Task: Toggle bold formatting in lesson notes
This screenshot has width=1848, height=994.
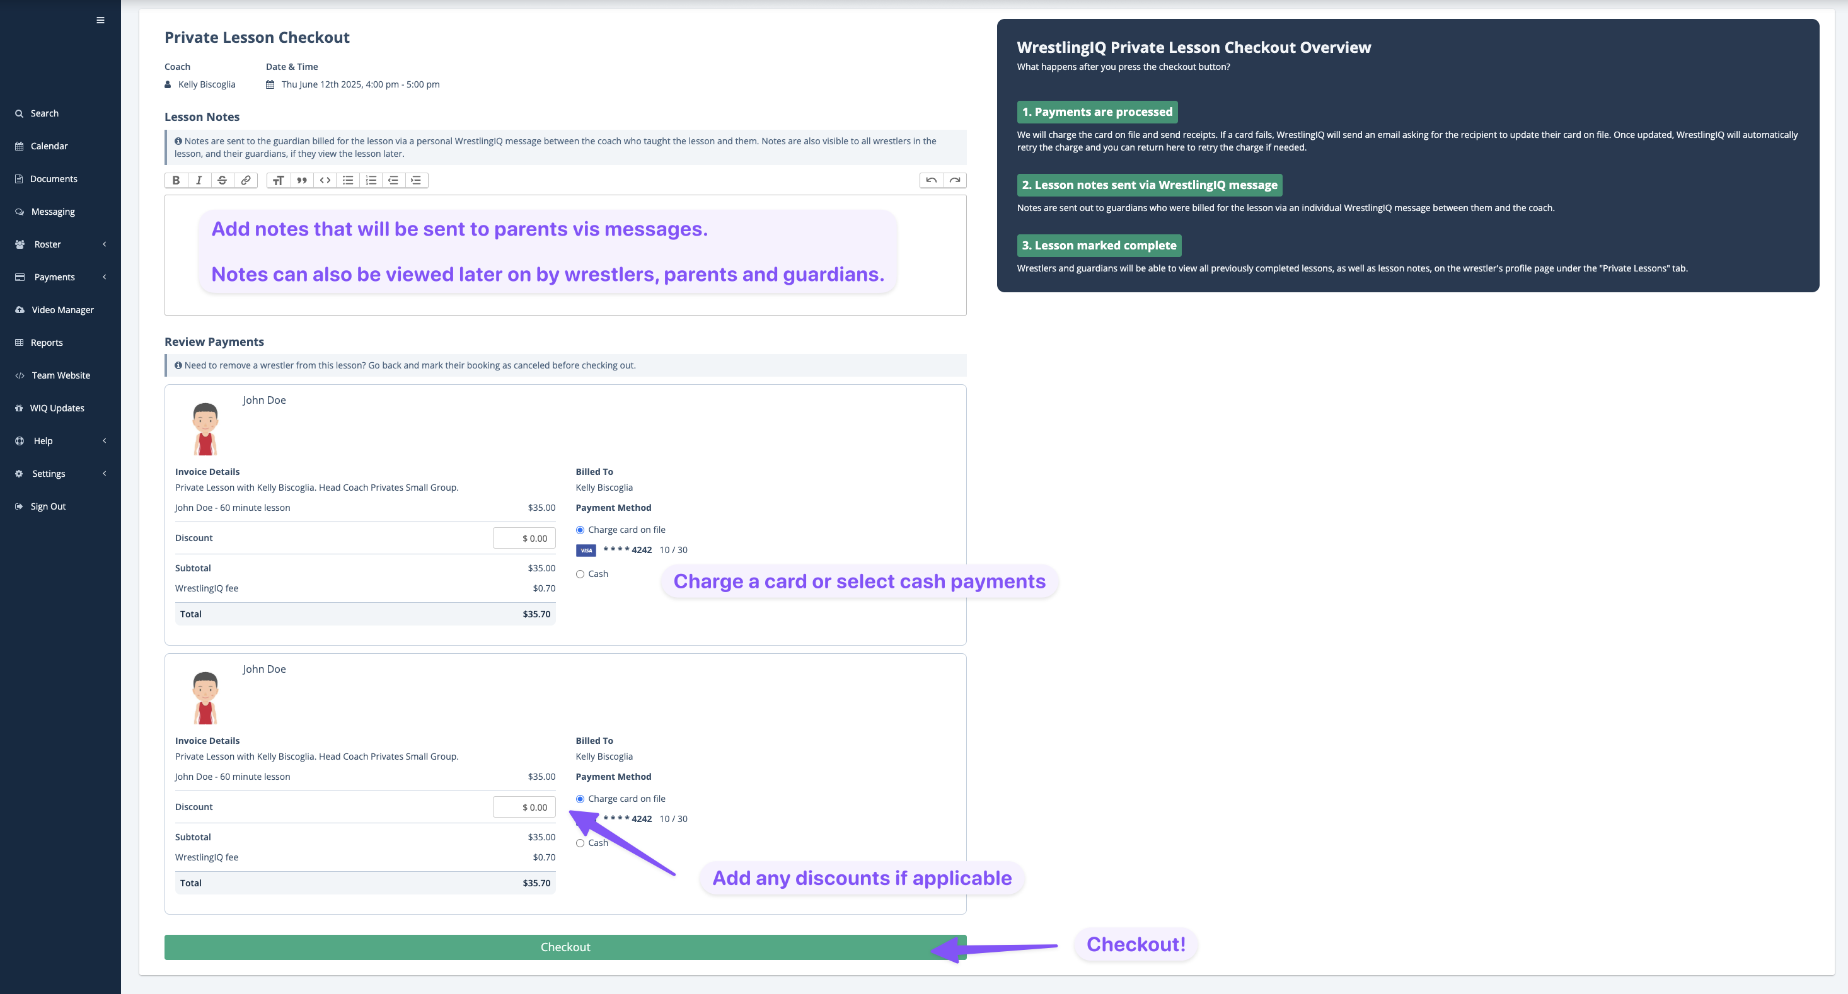Action: click(176, 180)
